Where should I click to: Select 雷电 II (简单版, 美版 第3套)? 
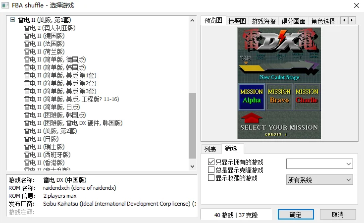coord(60,91)
